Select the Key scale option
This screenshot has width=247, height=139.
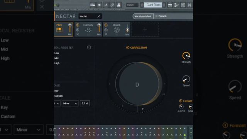56,91
